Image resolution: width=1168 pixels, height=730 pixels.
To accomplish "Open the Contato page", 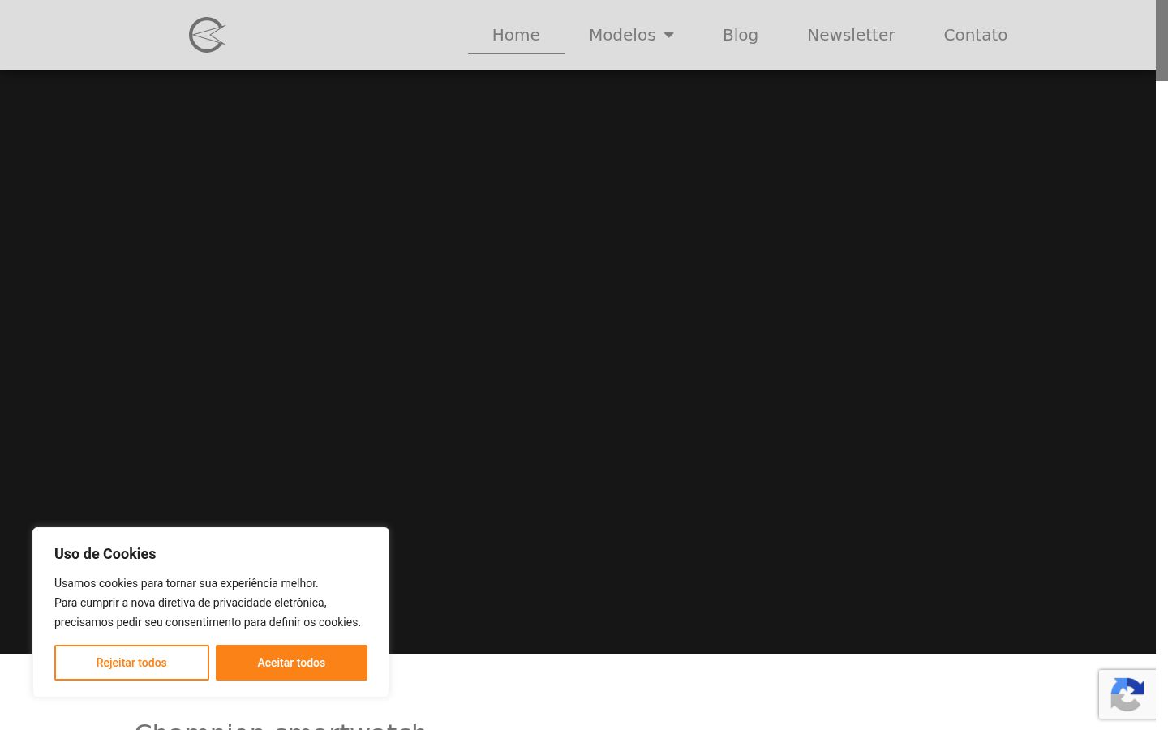I will coord(975,35).
